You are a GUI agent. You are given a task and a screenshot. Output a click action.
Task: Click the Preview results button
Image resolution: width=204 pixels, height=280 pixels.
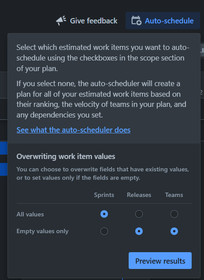160,261
